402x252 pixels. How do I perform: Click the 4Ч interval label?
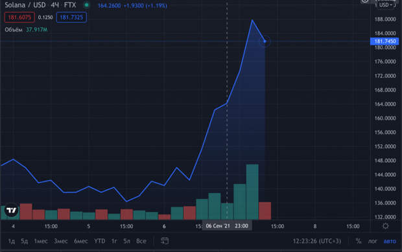coord(54,5)
